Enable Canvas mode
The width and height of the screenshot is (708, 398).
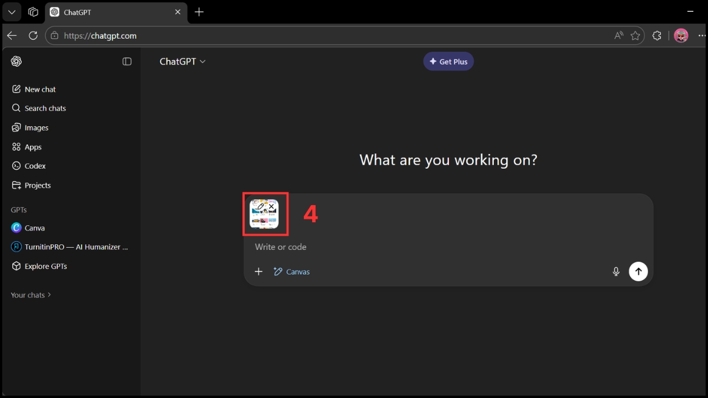click(x=291, y=271)
